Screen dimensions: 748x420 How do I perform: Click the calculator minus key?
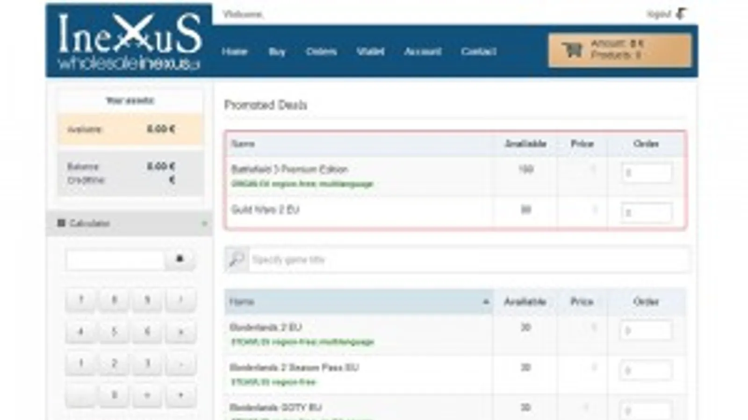180,363
